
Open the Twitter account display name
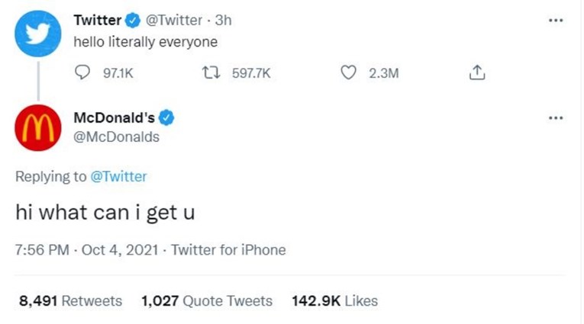[x=97, y=21]
